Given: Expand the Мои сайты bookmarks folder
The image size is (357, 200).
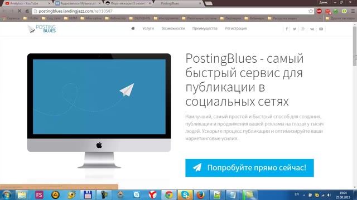Looking at the screenshot, I should [x=91, y=18].
